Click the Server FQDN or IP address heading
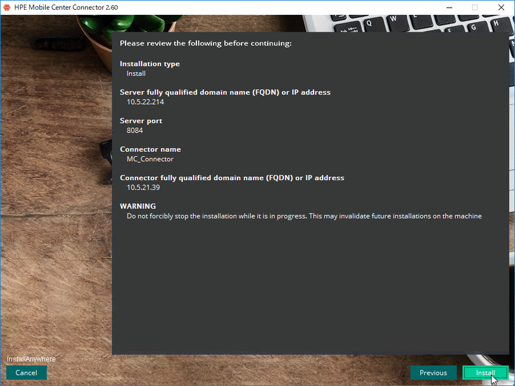The width and height of the screenshot is (515, 386). pos(225,92)
